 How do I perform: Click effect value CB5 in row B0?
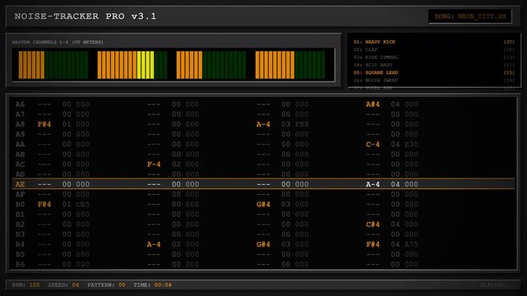coord(83,204)
